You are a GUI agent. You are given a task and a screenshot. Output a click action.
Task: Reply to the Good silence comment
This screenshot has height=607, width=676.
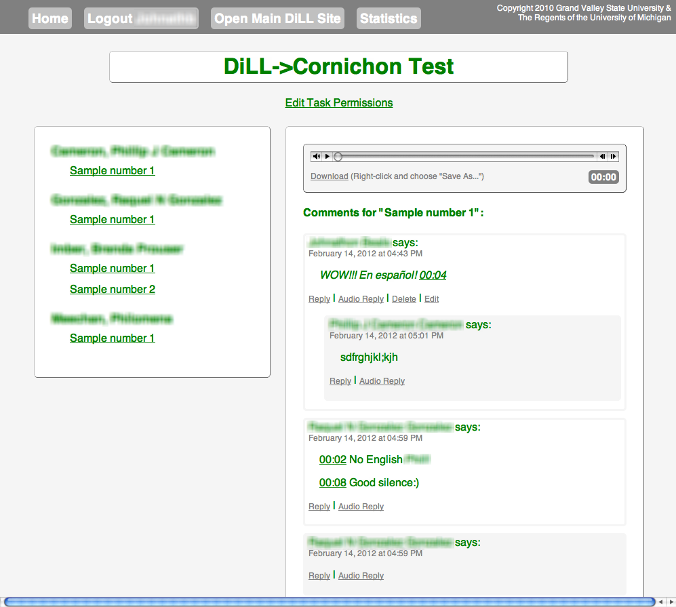[x=319, y=507]
